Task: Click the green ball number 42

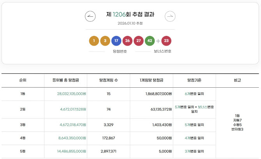Action: [x=150, y=41]
